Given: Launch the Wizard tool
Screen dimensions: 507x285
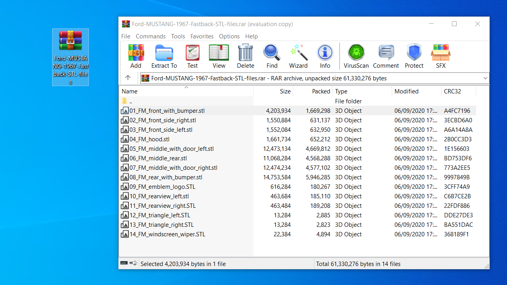Looking at the screenshot, I should point(298,56).
